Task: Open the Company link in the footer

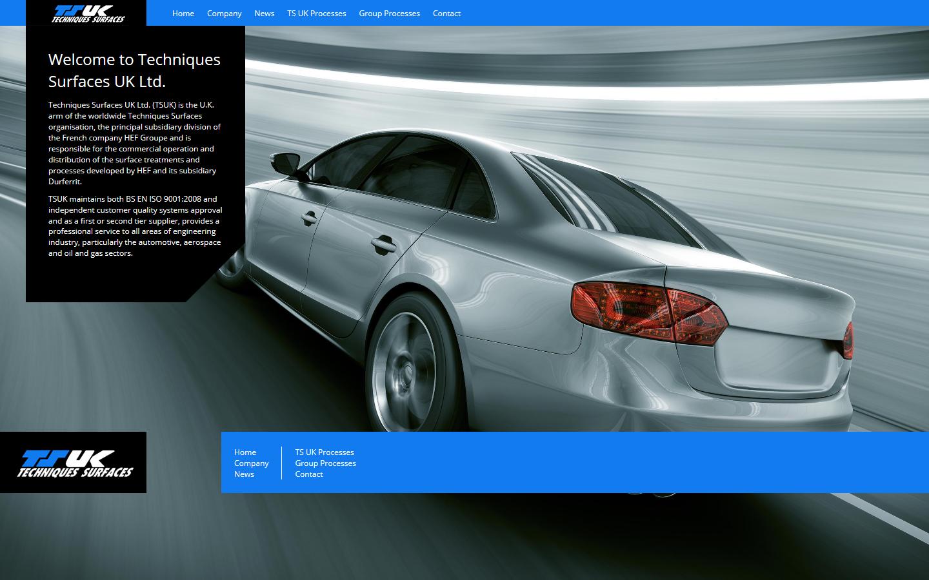Action: coord(252,463)
